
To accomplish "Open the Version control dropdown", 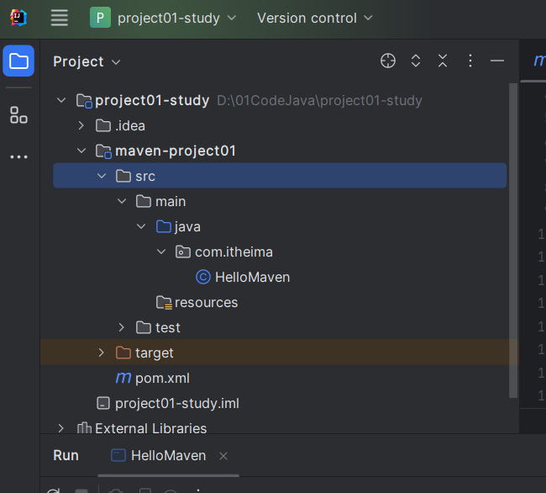I will pyautogui.click(x=315, y=18).
